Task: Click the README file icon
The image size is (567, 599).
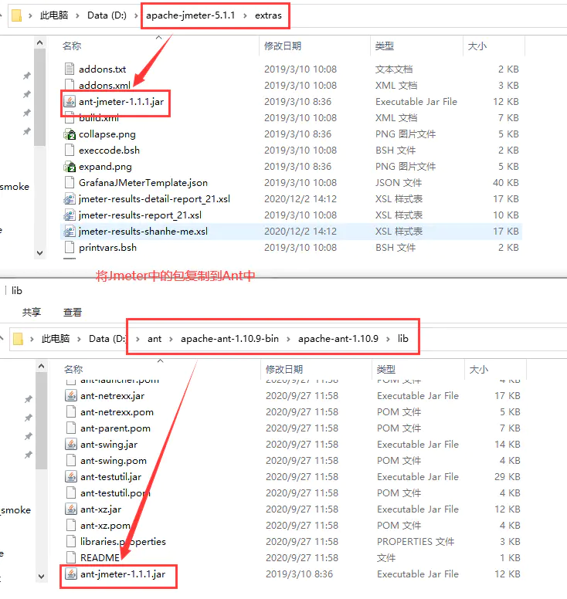Action: pyautogui.click(x=71, y=558)
